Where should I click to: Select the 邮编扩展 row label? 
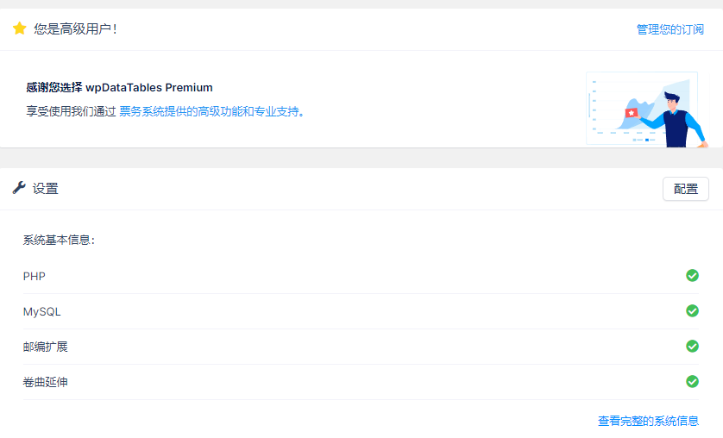[45, 347]
